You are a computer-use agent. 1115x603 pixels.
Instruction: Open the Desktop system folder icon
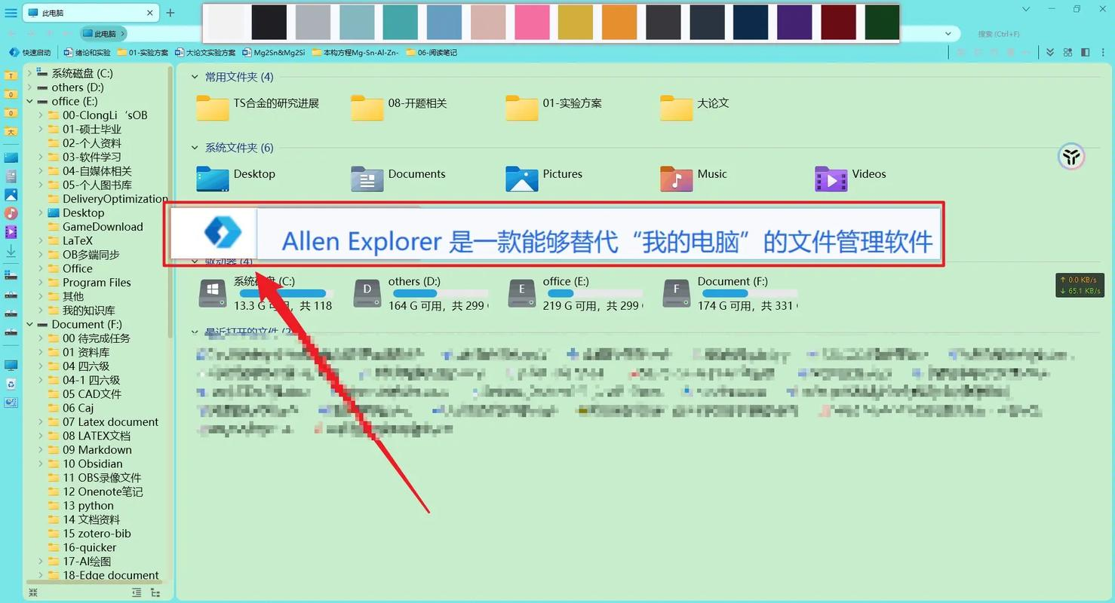click(213, 179)
